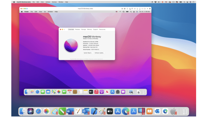The width and height of the screenshot is (208, 117).
Task: Click the sound speaker icon in VM window toolbar
Action: pyautogui.click(x=135, y=8)
